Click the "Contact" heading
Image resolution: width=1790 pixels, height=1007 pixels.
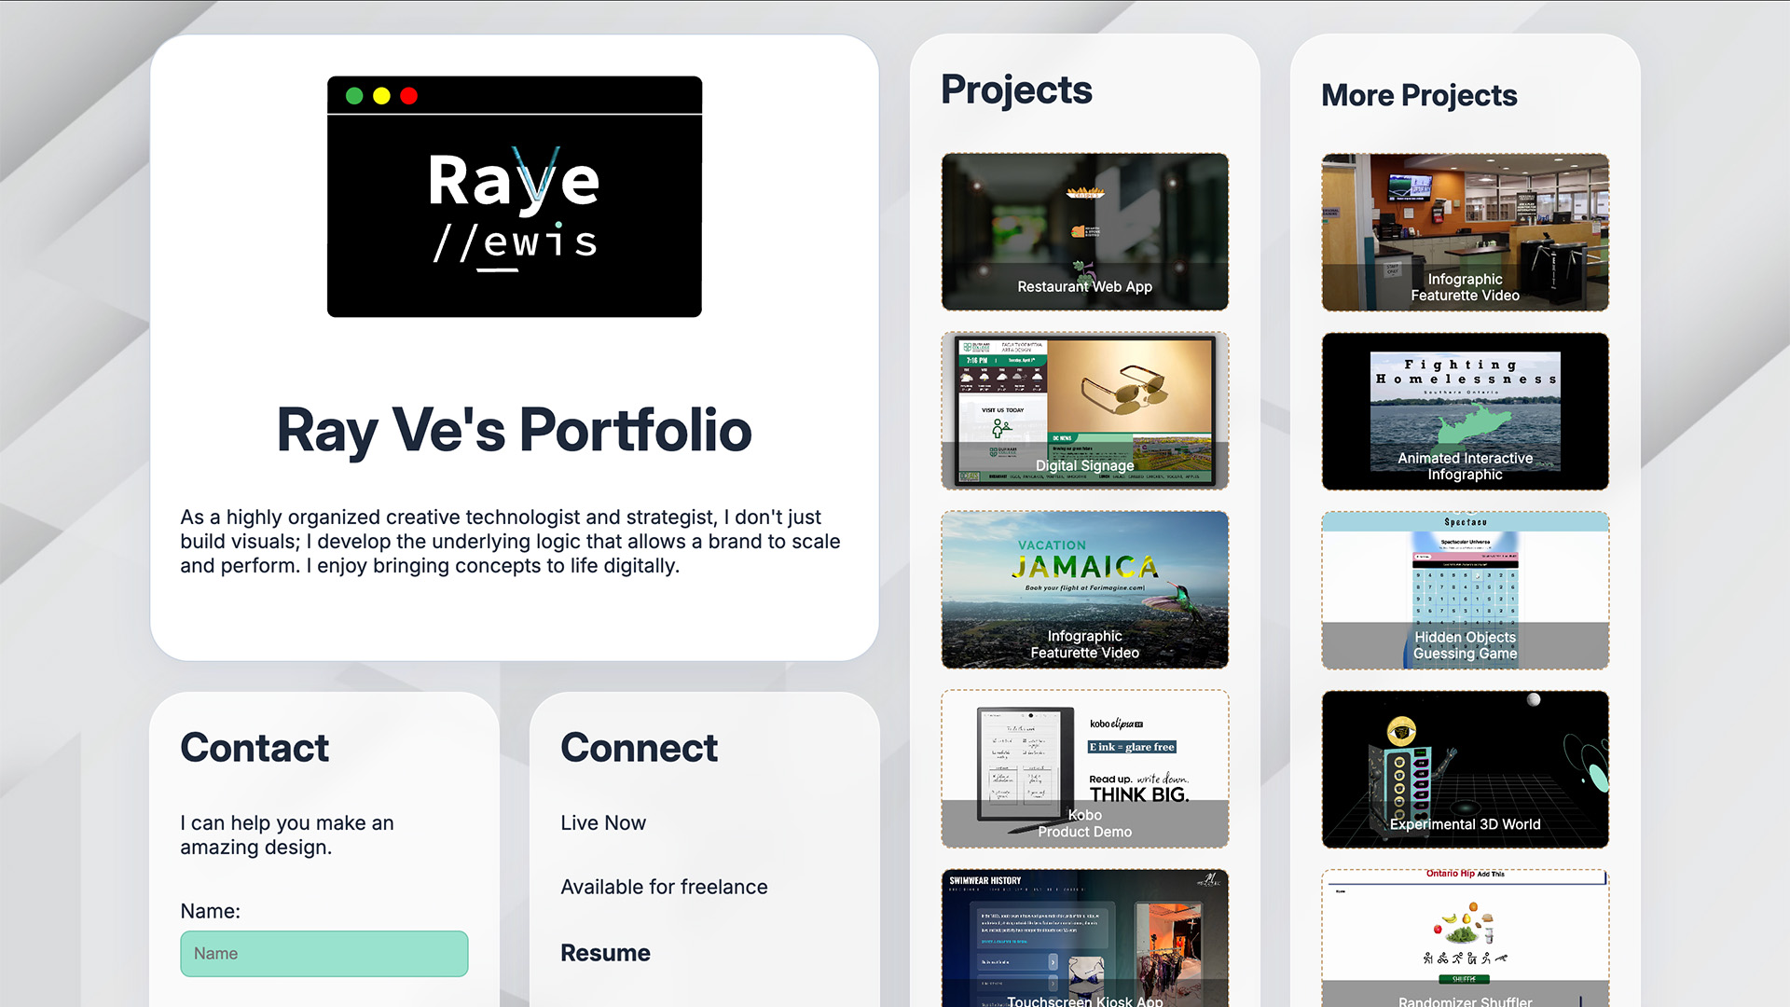[255, 748]
